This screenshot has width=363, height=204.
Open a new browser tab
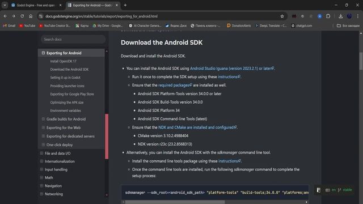click(125, 5)
